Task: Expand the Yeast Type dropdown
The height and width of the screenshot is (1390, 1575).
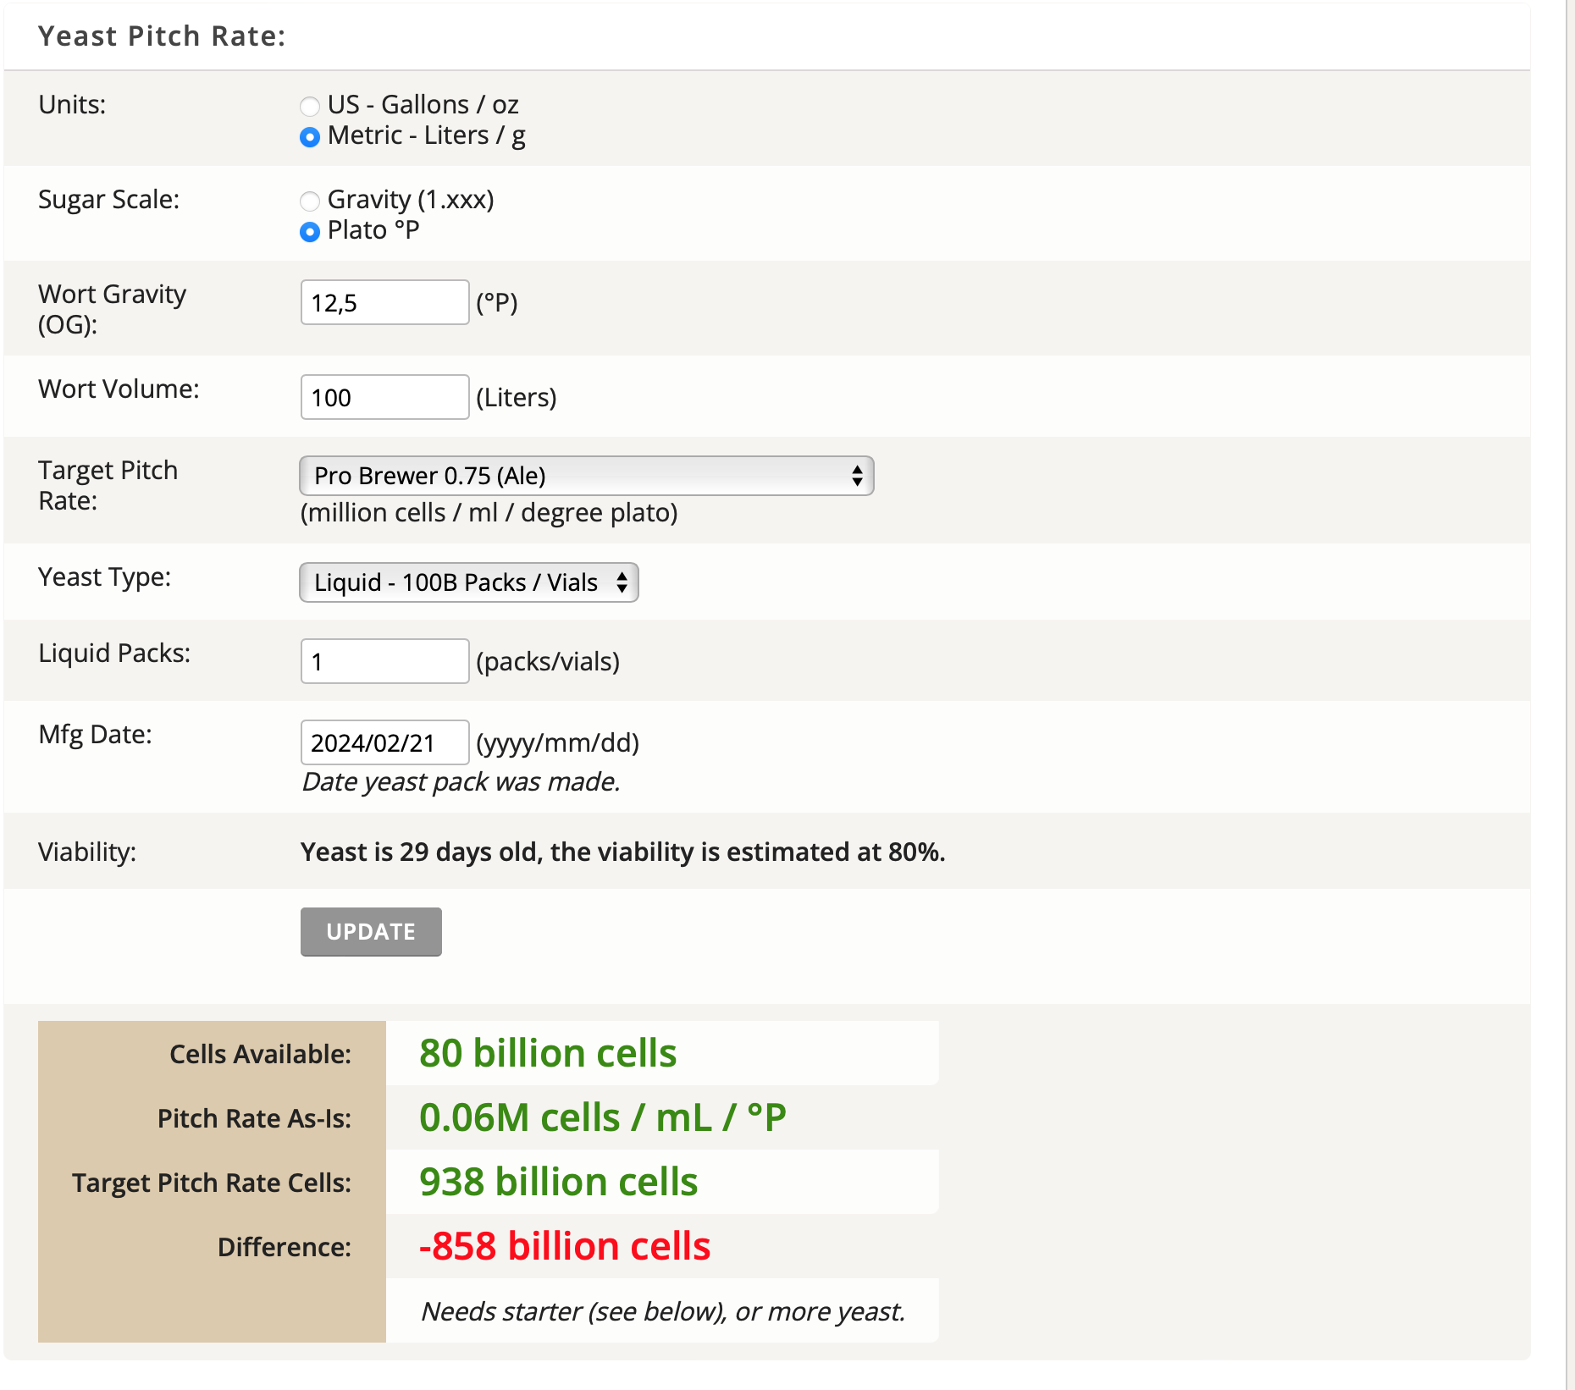Action: coord(468,582)
